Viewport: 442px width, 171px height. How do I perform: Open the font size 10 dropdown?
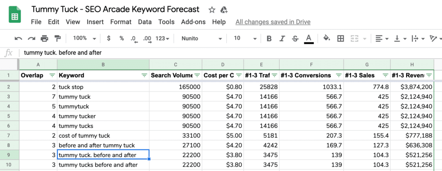coord(245,38)
